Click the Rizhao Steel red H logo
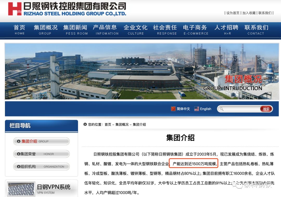This screenshot has height=197, width=281. tap(15, 9)
